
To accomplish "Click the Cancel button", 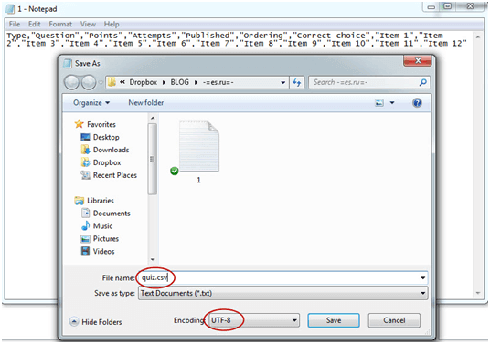I will [x=394, y=320].
